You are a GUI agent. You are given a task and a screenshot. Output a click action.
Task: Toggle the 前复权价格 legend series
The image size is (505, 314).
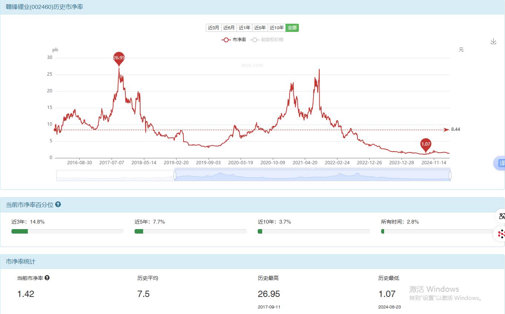[267, 40]
